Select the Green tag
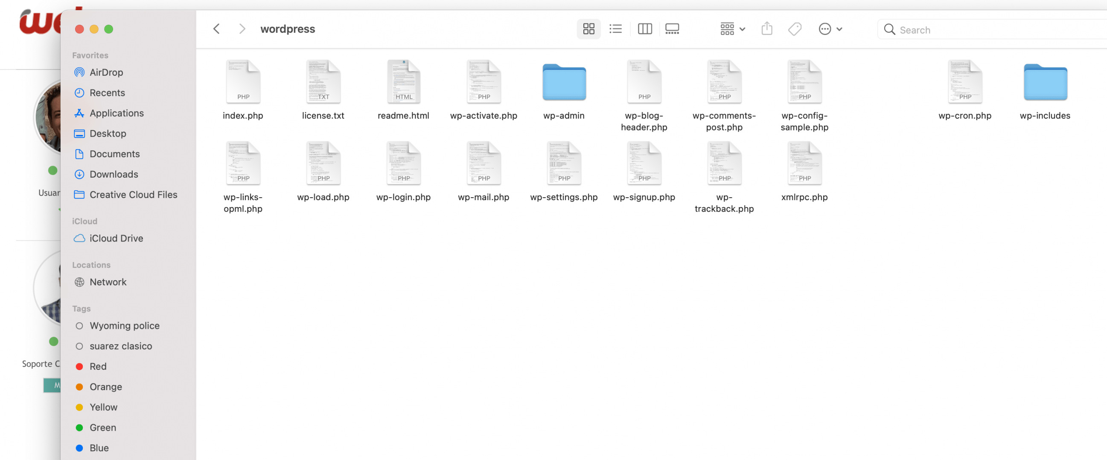 coord(129,428)
